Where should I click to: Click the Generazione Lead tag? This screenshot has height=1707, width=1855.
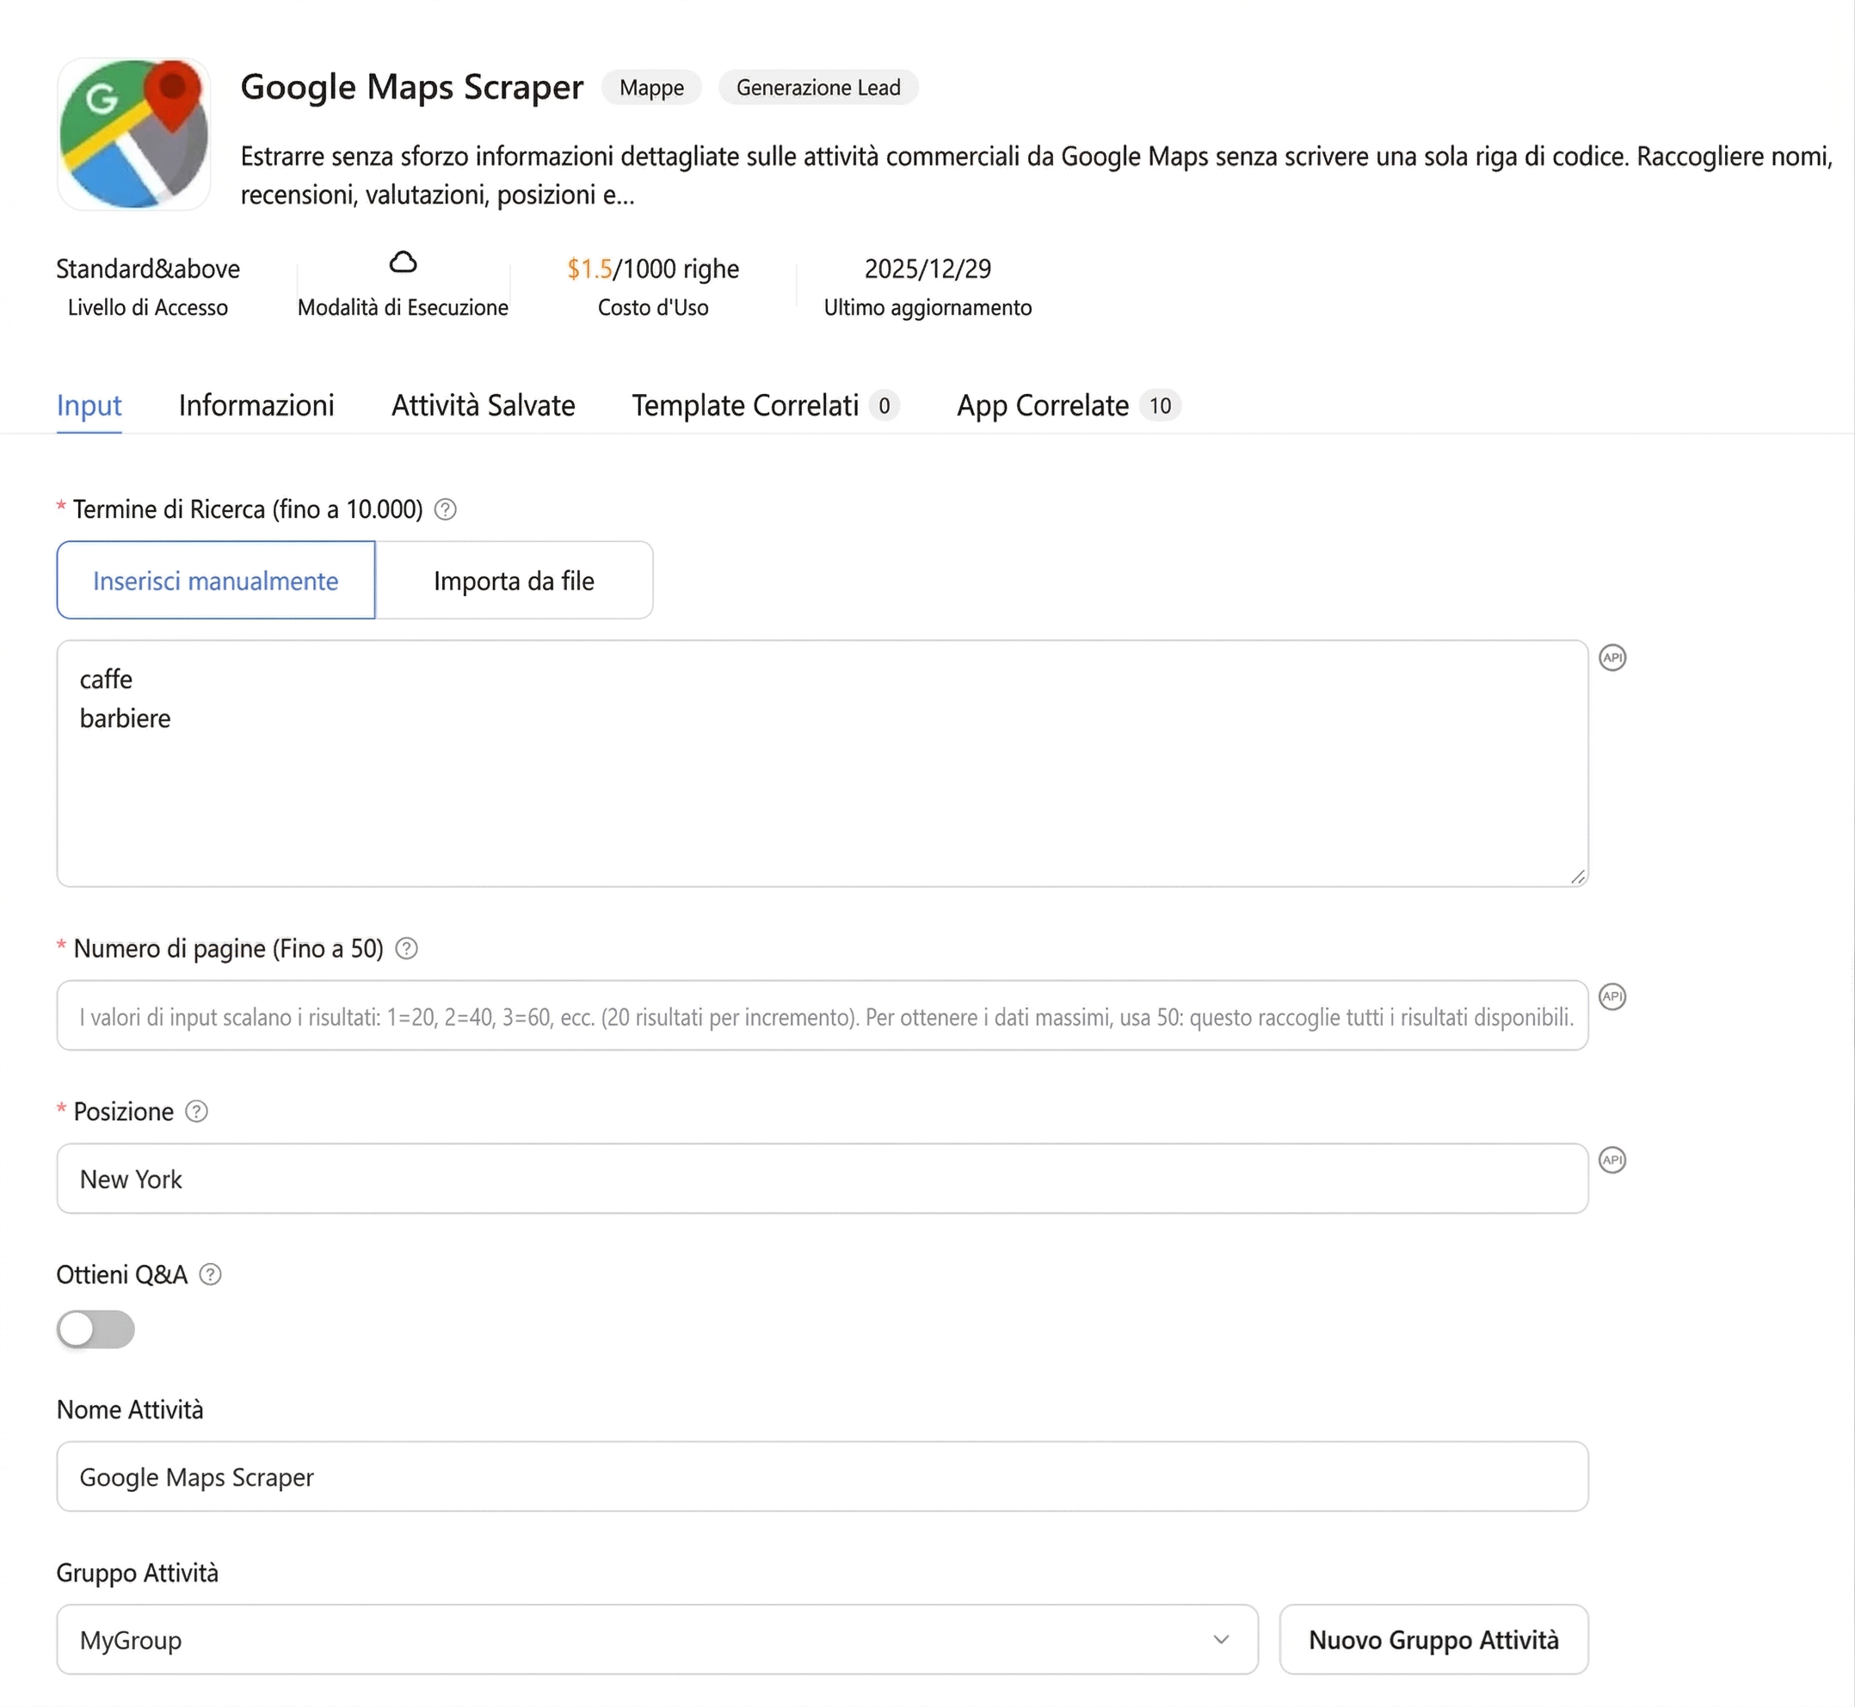(817, 88)
